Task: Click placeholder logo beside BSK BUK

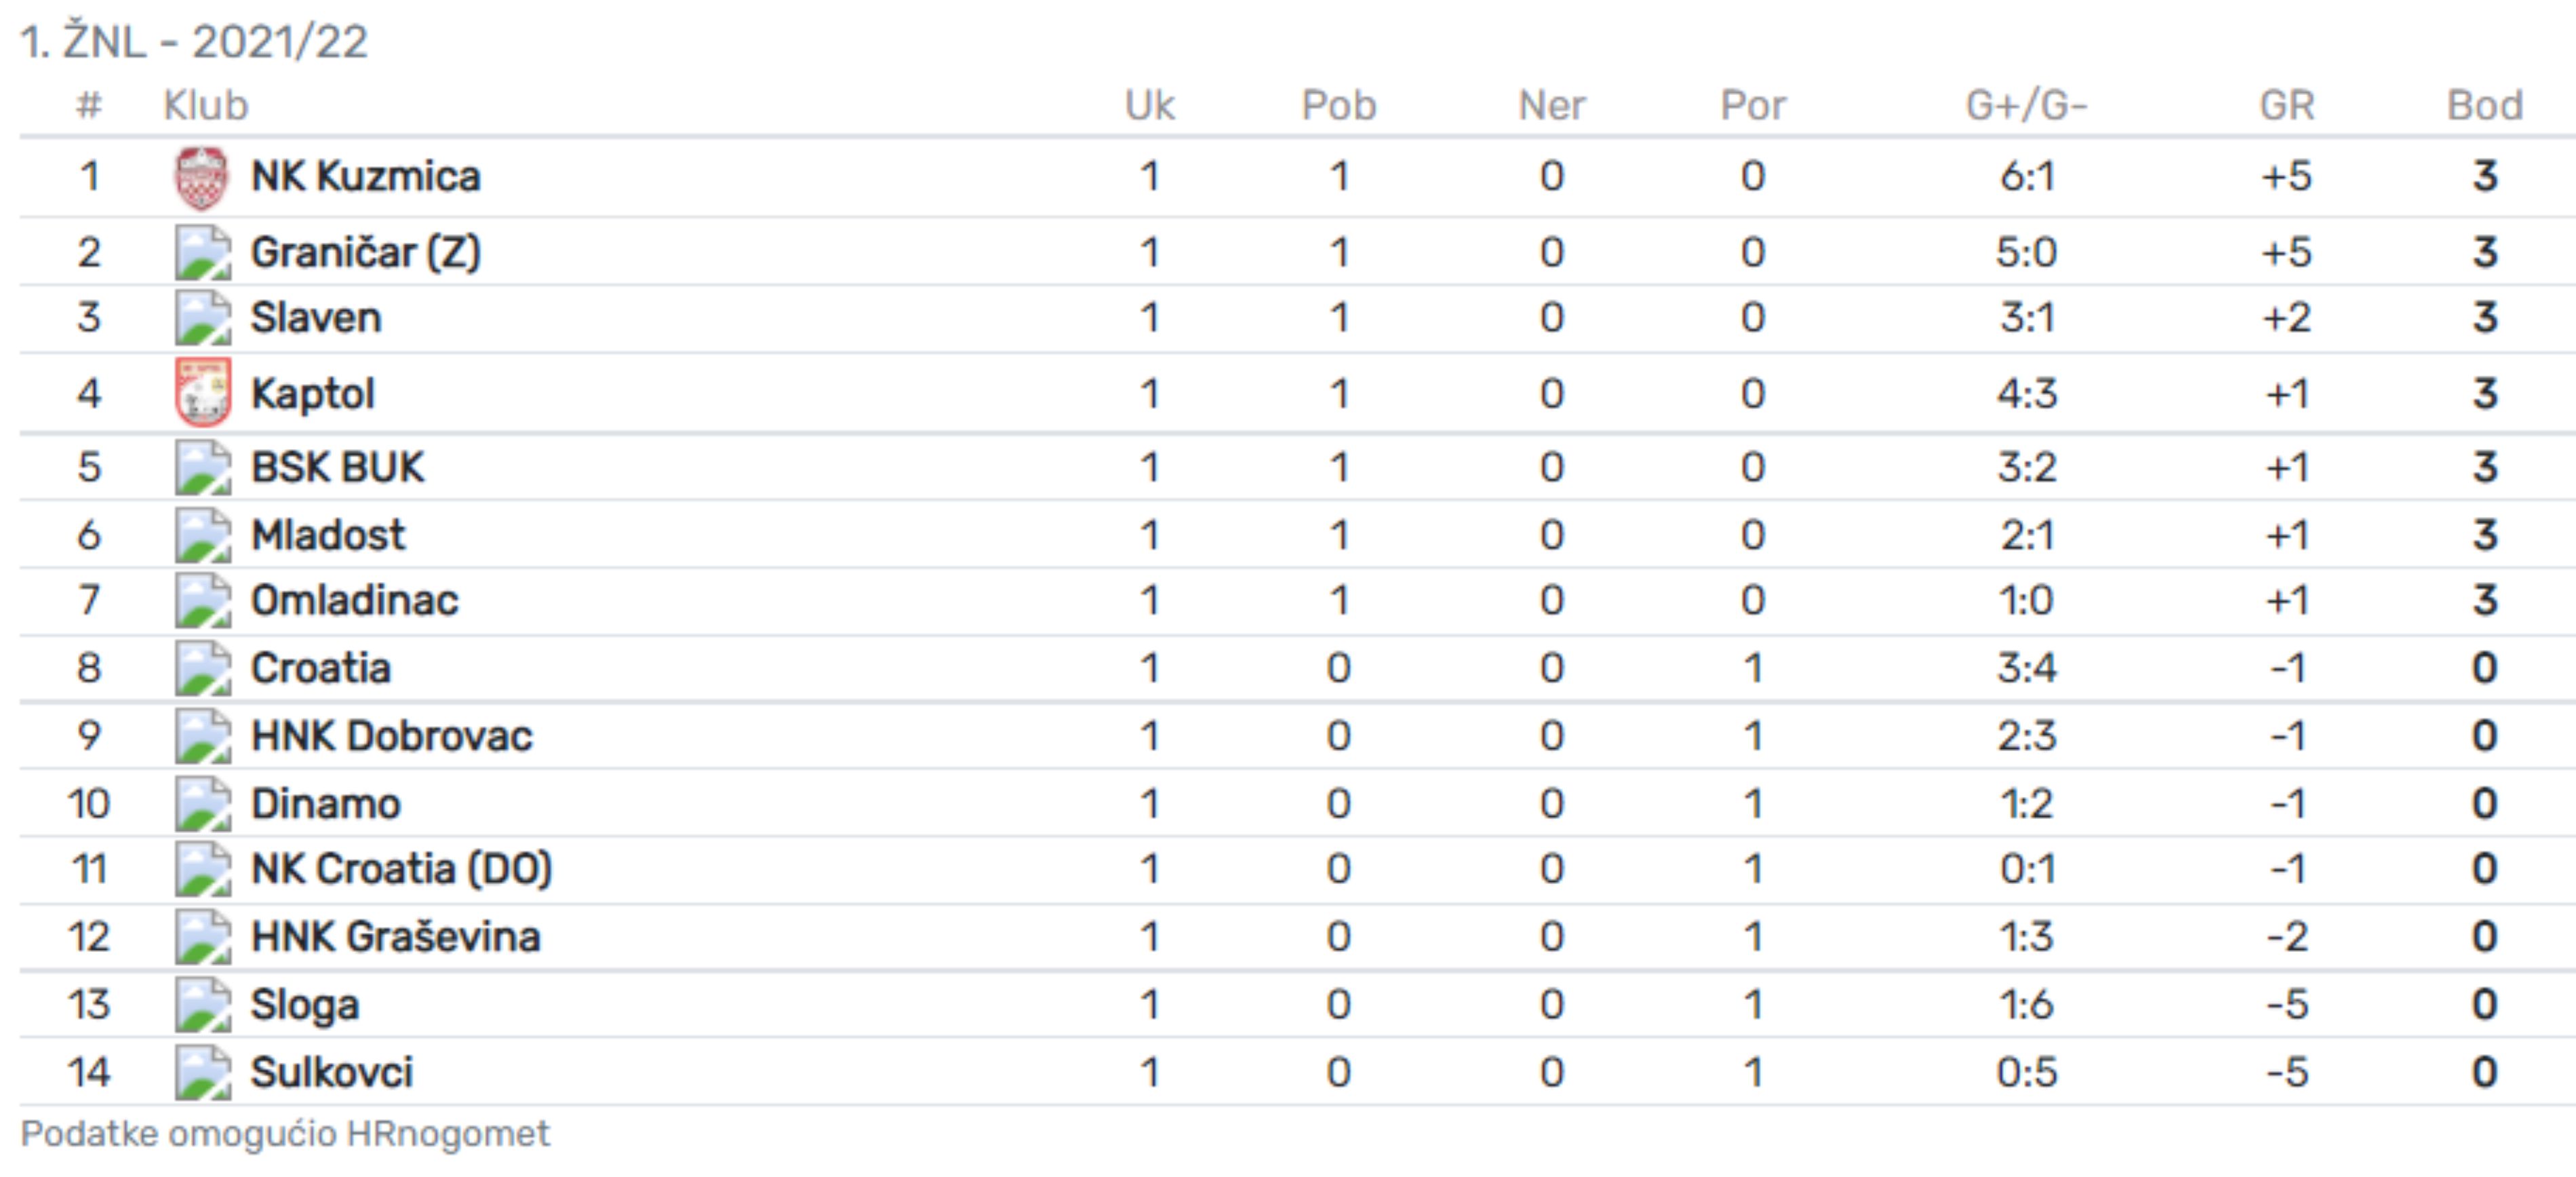Action: (x=203, y=467)
